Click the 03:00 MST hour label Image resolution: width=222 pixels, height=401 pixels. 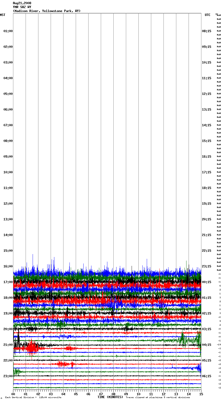[x=8, y=62]
